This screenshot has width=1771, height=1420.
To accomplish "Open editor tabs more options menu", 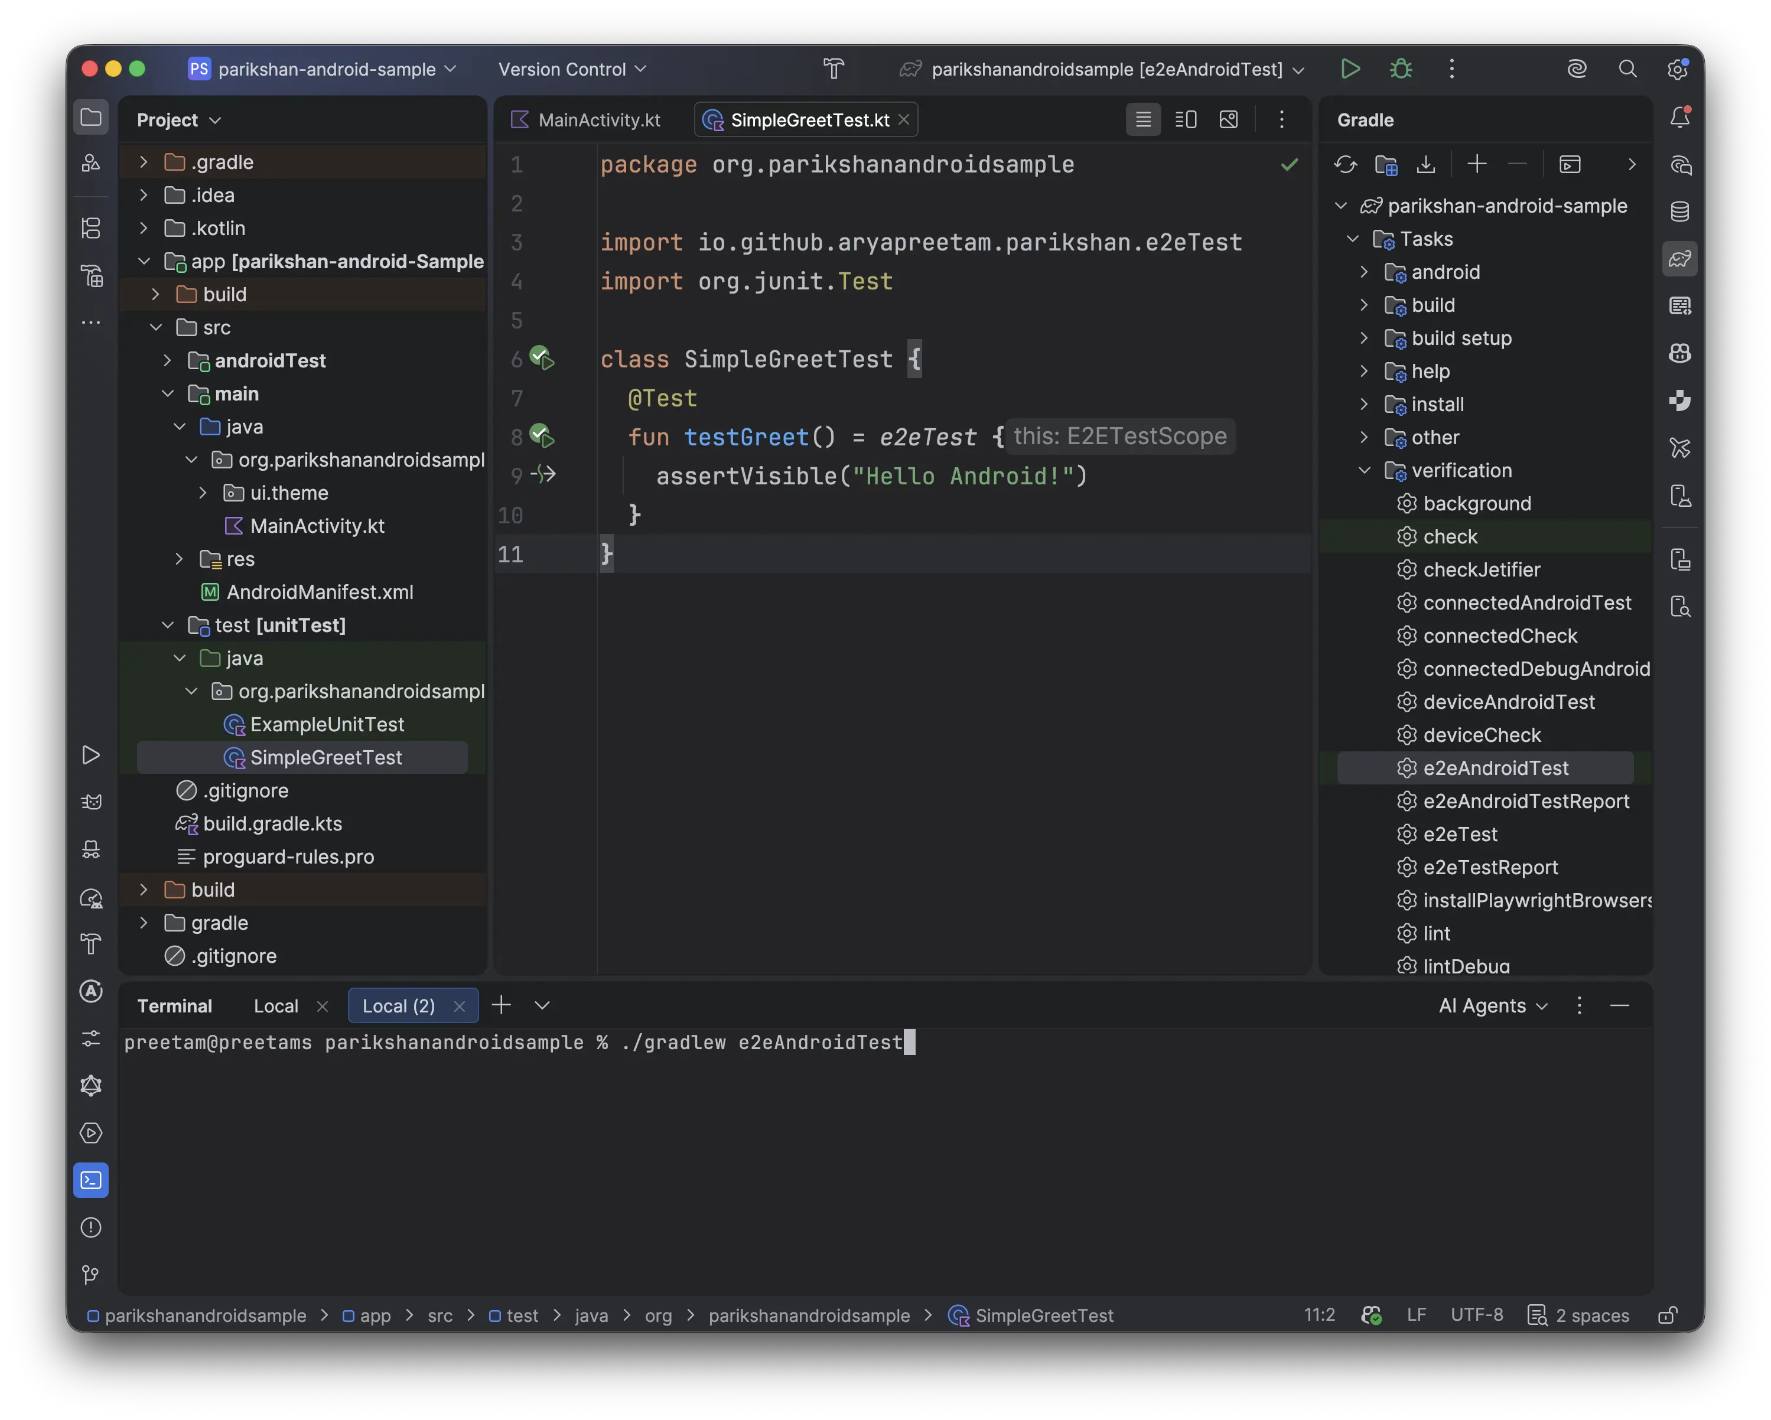I will [1281, 120].
